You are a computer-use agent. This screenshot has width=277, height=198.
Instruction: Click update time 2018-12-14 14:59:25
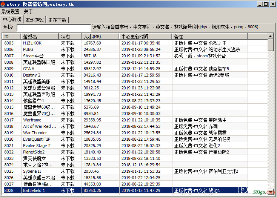point(141,69)
